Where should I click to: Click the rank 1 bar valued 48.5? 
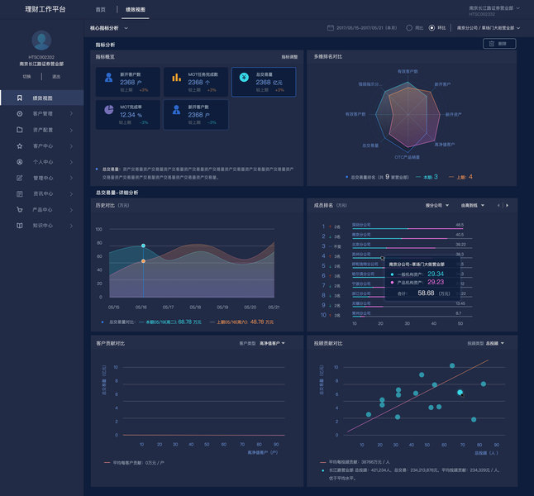pos(408,229)
